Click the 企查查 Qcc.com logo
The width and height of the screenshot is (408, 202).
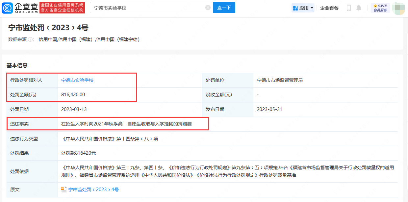pyautogui.click(x=20, y=8)
